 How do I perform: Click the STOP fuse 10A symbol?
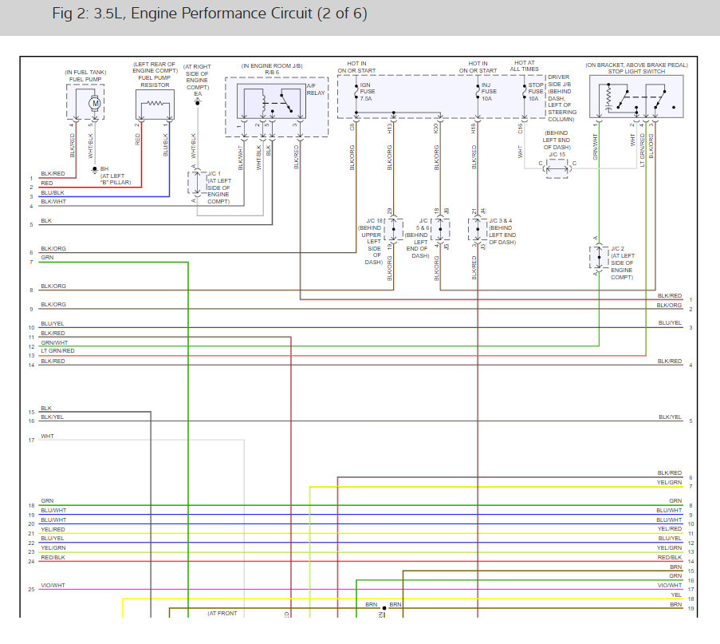524,92
